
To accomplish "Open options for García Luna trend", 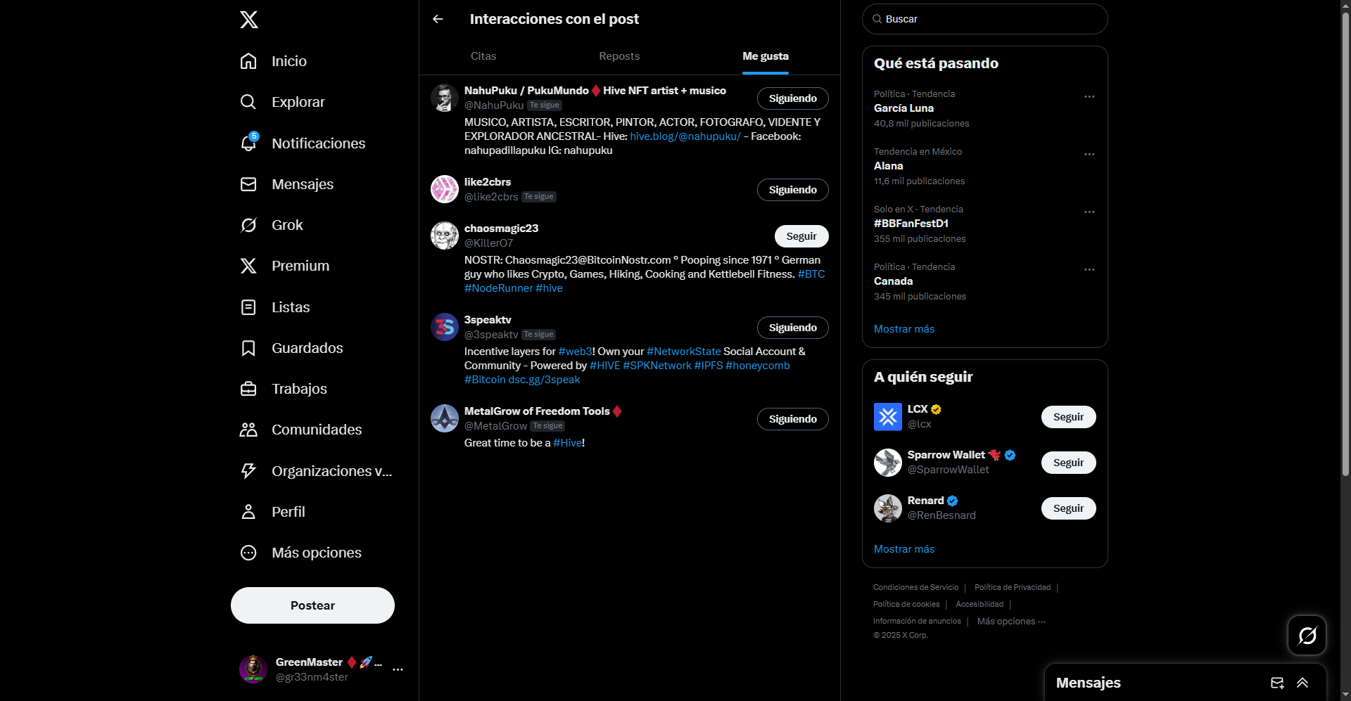I will (1089, 96).
